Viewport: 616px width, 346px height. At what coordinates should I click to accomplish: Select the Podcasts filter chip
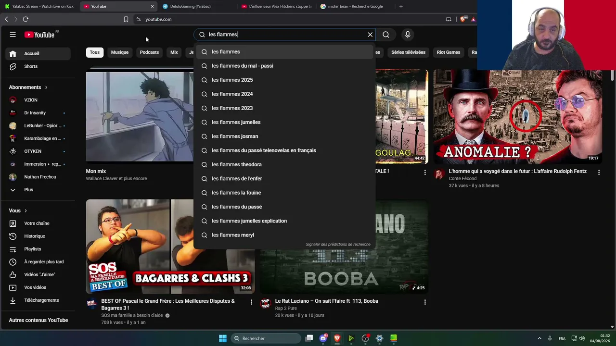click(149, 52)
